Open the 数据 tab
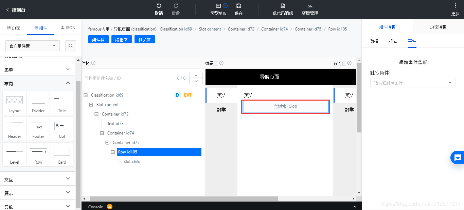Screen dimensions: 464x210 (x=374, y=41)
